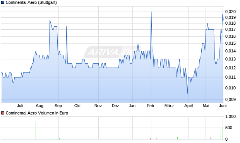Click the 'Juli' month axis label
The image size is (240, 143).
click(20, 106)
